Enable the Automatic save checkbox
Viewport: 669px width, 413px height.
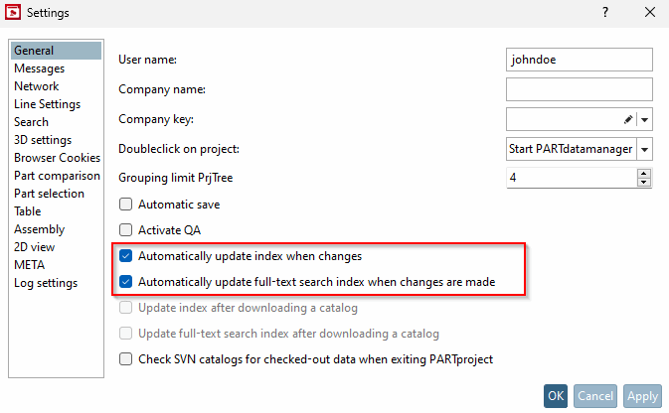126,205
